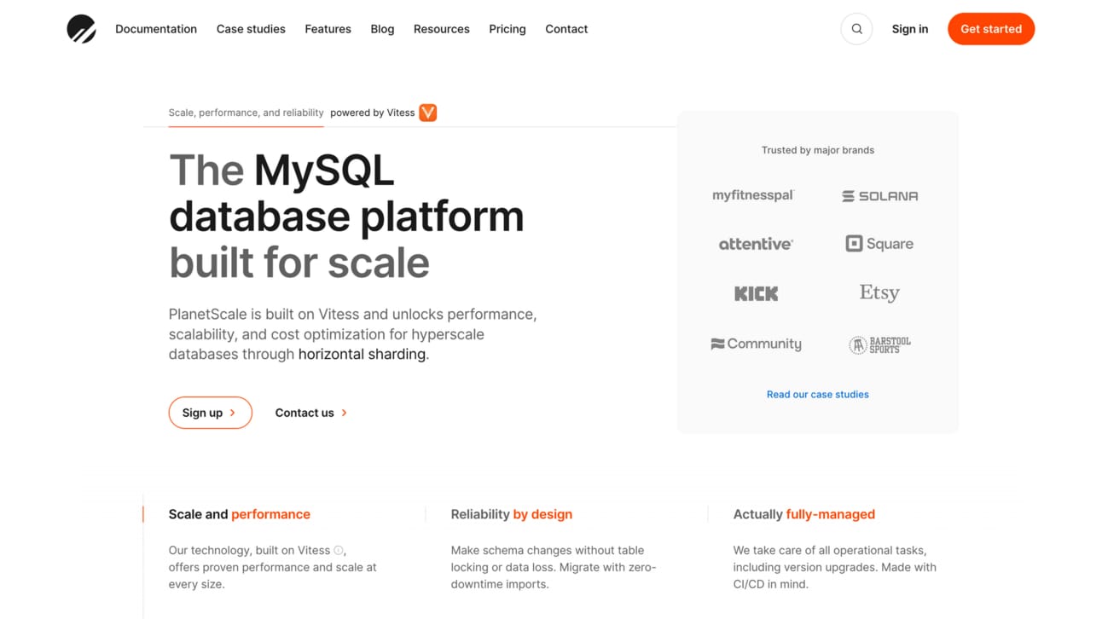View the Pricing page
Viewport: 1102px width, 619px height.
click(x=507, y=29)
